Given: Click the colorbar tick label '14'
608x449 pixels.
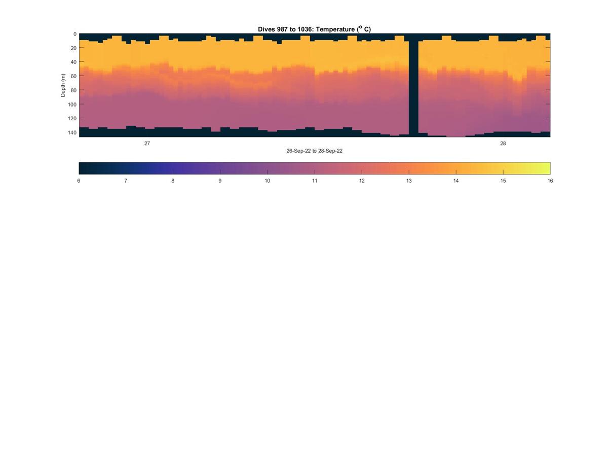Looking at the screenshot, I should (x=456, y=181).
